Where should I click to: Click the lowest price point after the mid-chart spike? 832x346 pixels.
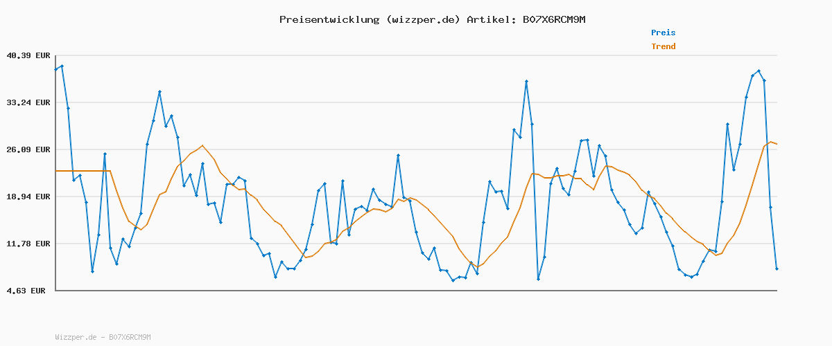tap(538, 279)
